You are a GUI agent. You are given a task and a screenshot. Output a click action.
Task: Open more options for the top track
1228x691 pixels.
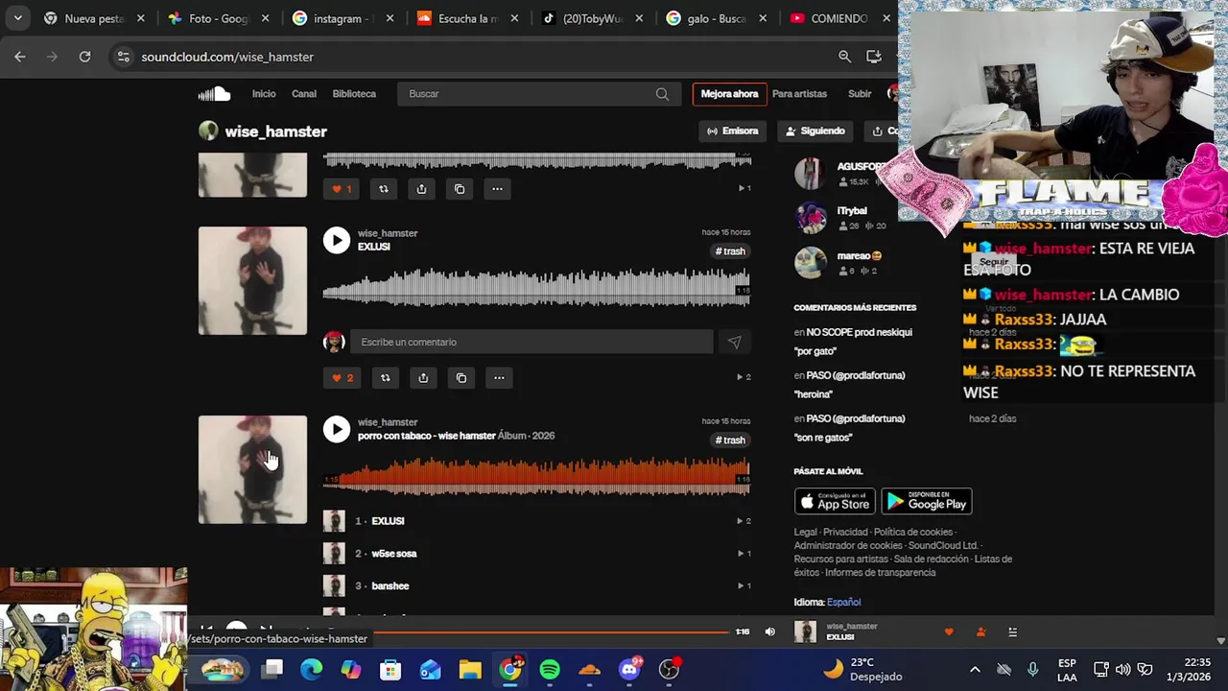[497, 189]
